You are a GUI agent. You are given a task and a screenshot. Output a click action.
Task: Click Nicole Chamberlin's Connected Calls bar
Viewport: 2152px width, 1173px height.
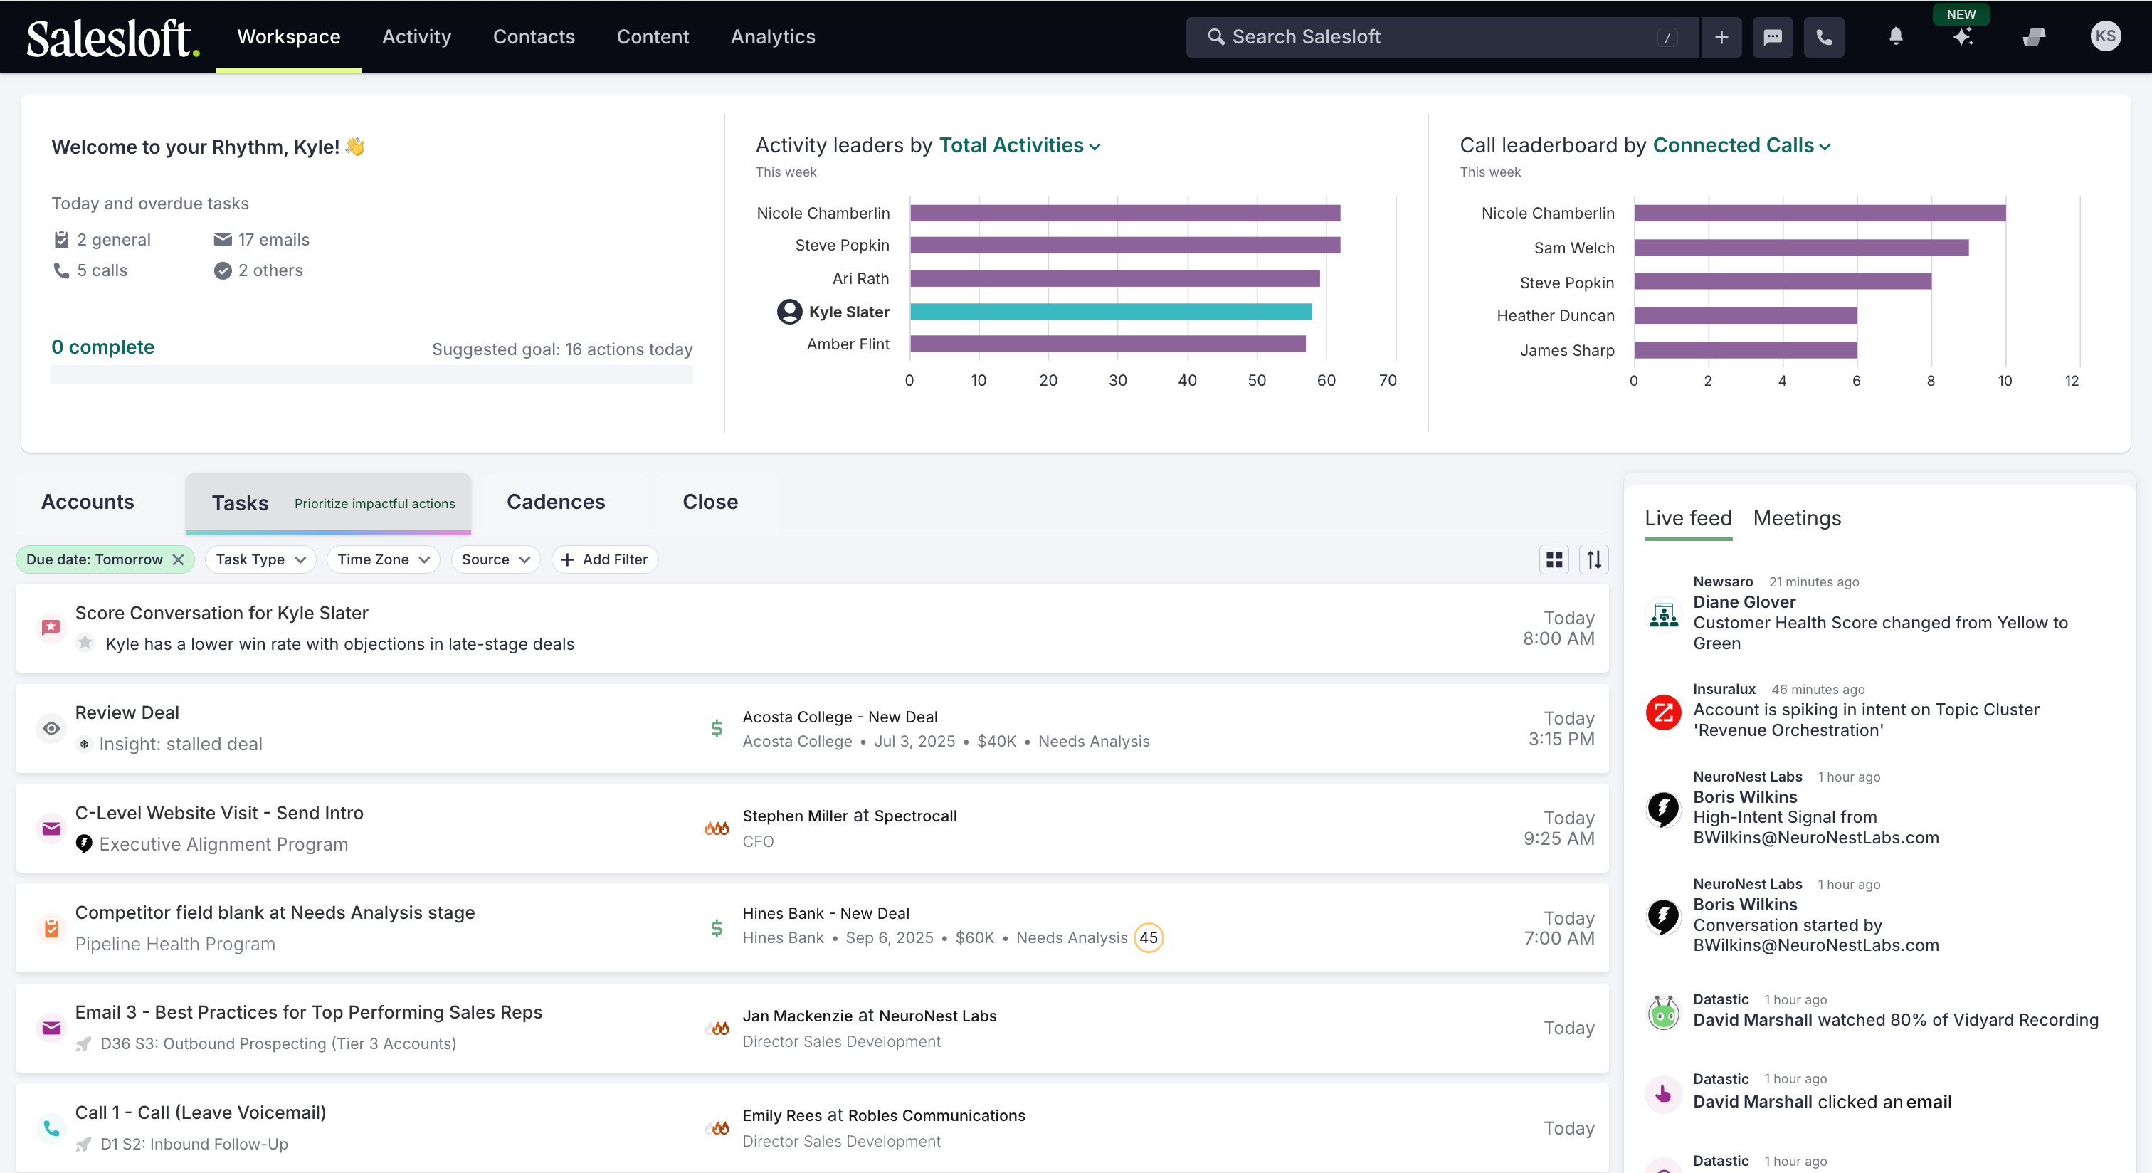point(1820,213)
